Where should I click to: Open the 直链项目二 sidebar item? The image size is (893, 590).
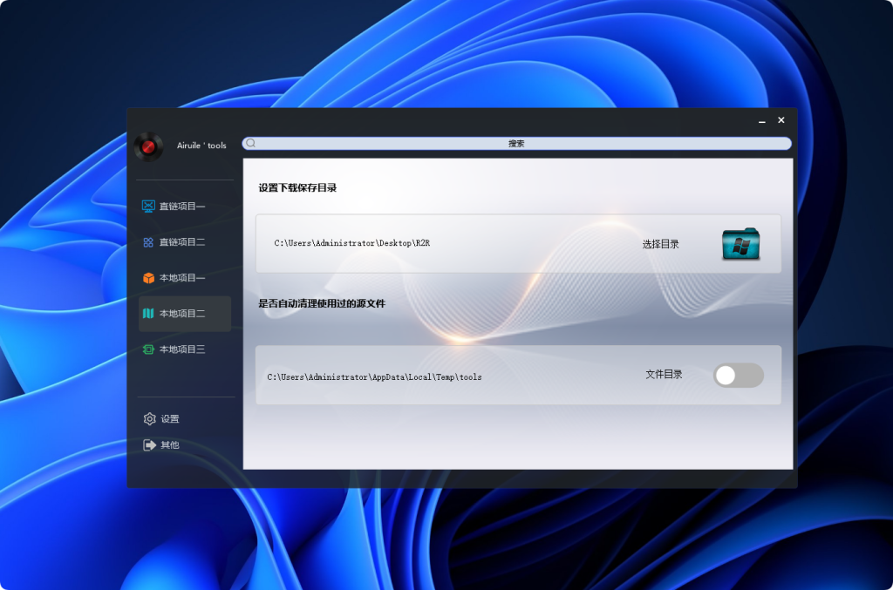[185, 242]
